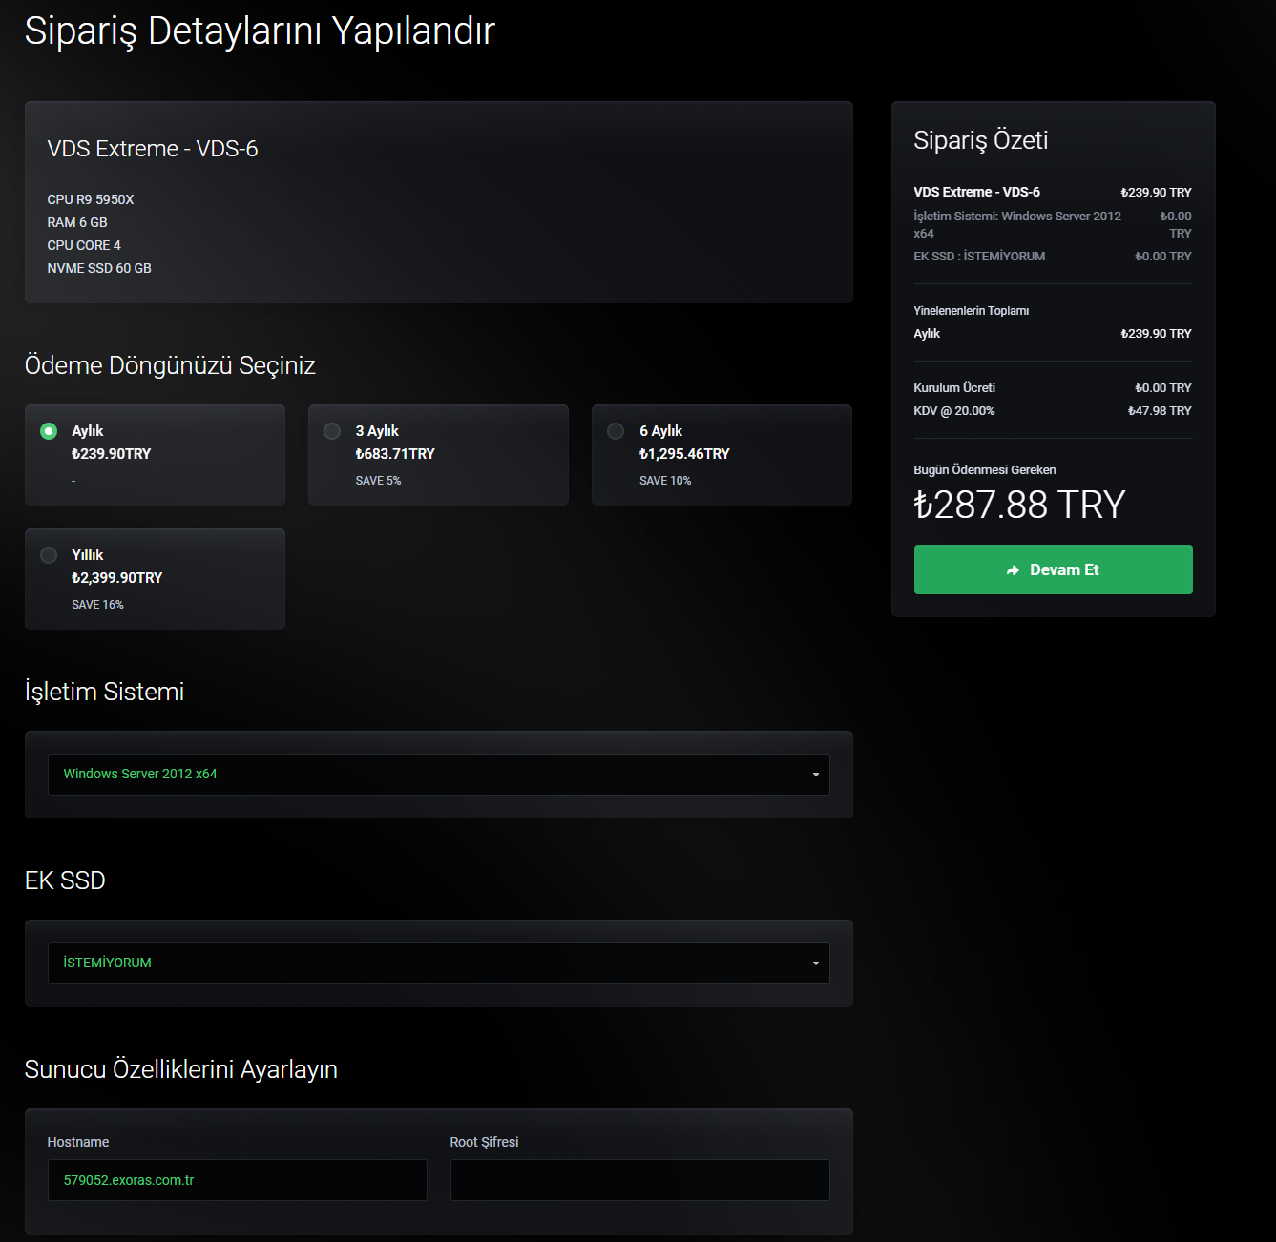The height and width of the screenshot is (1242, 1276).
Task: Click the SAVE 10% label
Action: (x=665, y=481)
